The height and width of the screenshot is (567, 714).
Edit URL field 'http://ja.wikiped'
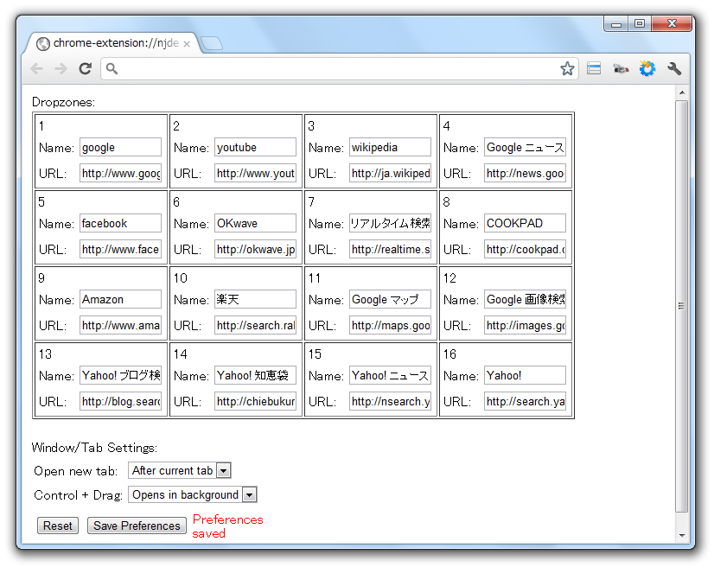(x=390, y=173)
